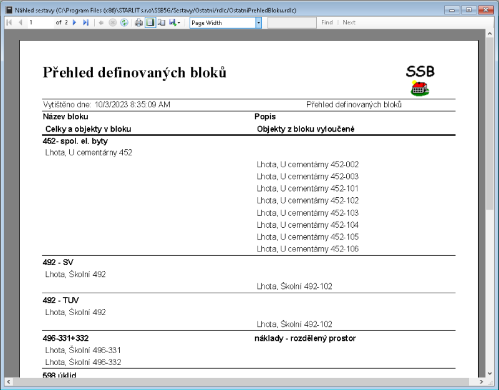Expand the zoom level combo box
499x390 pixels.
tap(258, 22)
